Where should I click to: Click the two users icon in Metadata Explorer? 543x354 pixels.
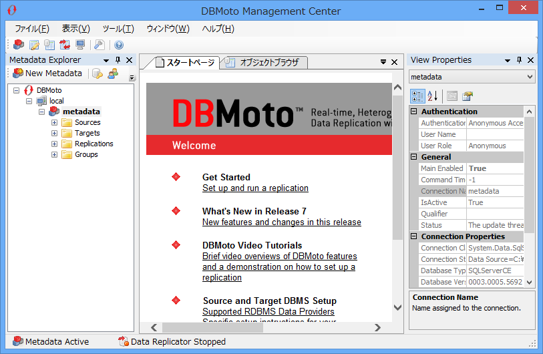pos(113,73)
